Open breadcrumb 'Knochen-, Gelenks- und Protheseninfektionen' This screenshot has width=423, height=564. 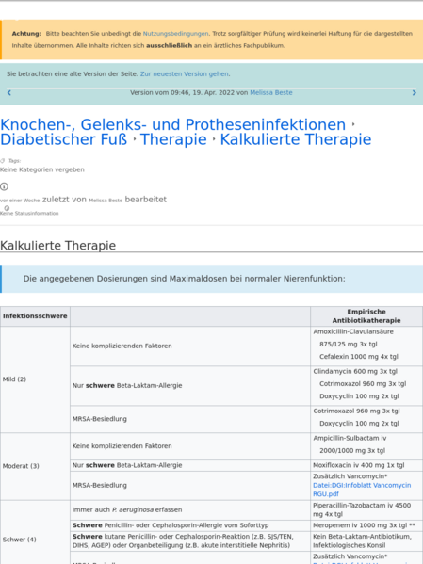172,124
